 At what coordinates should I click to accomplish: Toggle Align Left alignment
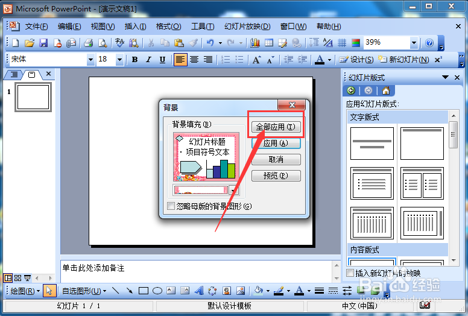(180, 60)
